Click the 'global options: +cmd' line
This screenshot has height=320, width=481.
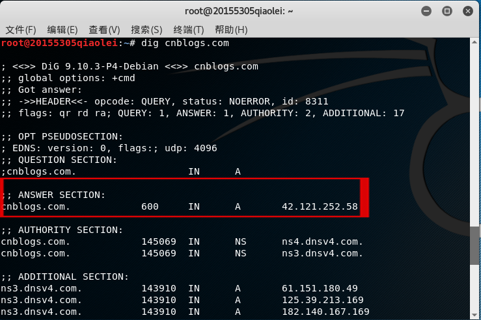(x=68, y=78)
